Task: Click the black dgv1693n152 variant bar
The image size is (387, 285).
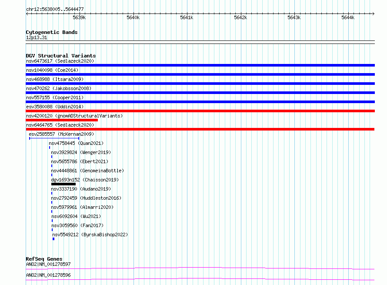Action: coord(63,184)
